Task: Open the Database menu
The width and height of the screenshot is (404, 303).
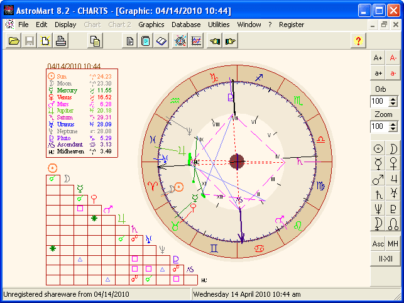Action: point(186,25)
